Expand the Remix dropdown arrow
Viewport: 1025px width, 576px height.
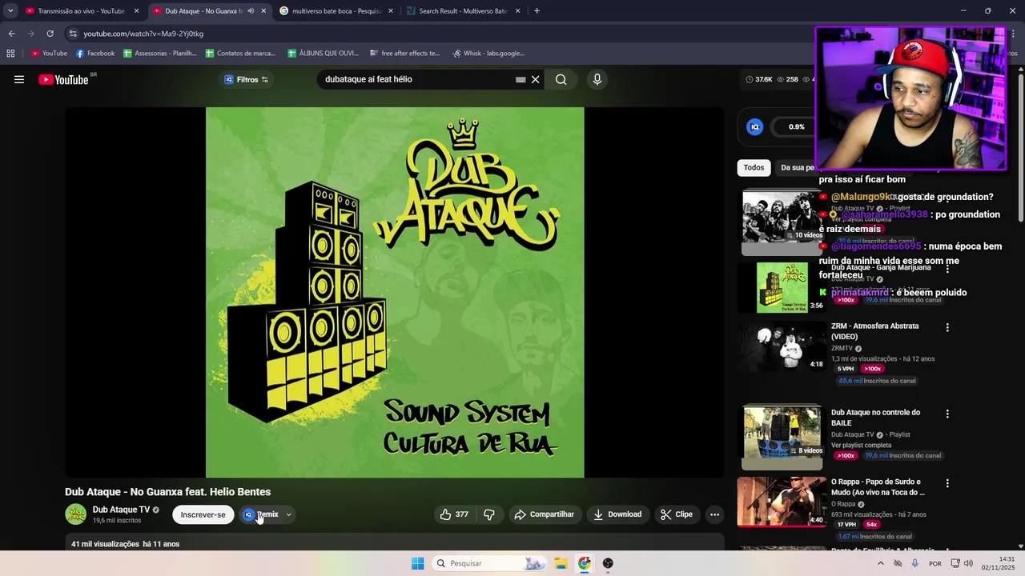(288, 514)
